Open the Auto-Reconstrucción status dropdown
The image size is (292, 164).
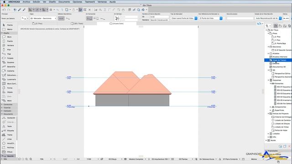[x=268, y=18]
